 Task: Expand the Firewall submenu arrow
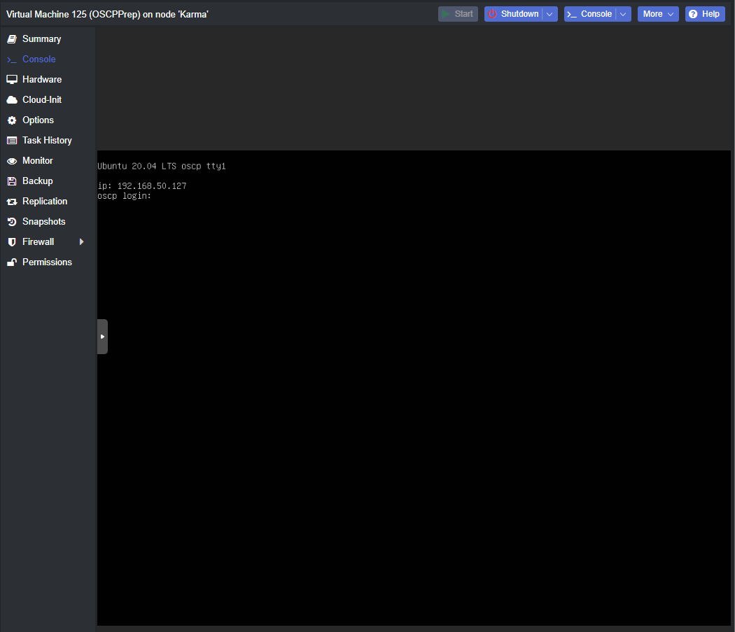click(x=82, y=242)
